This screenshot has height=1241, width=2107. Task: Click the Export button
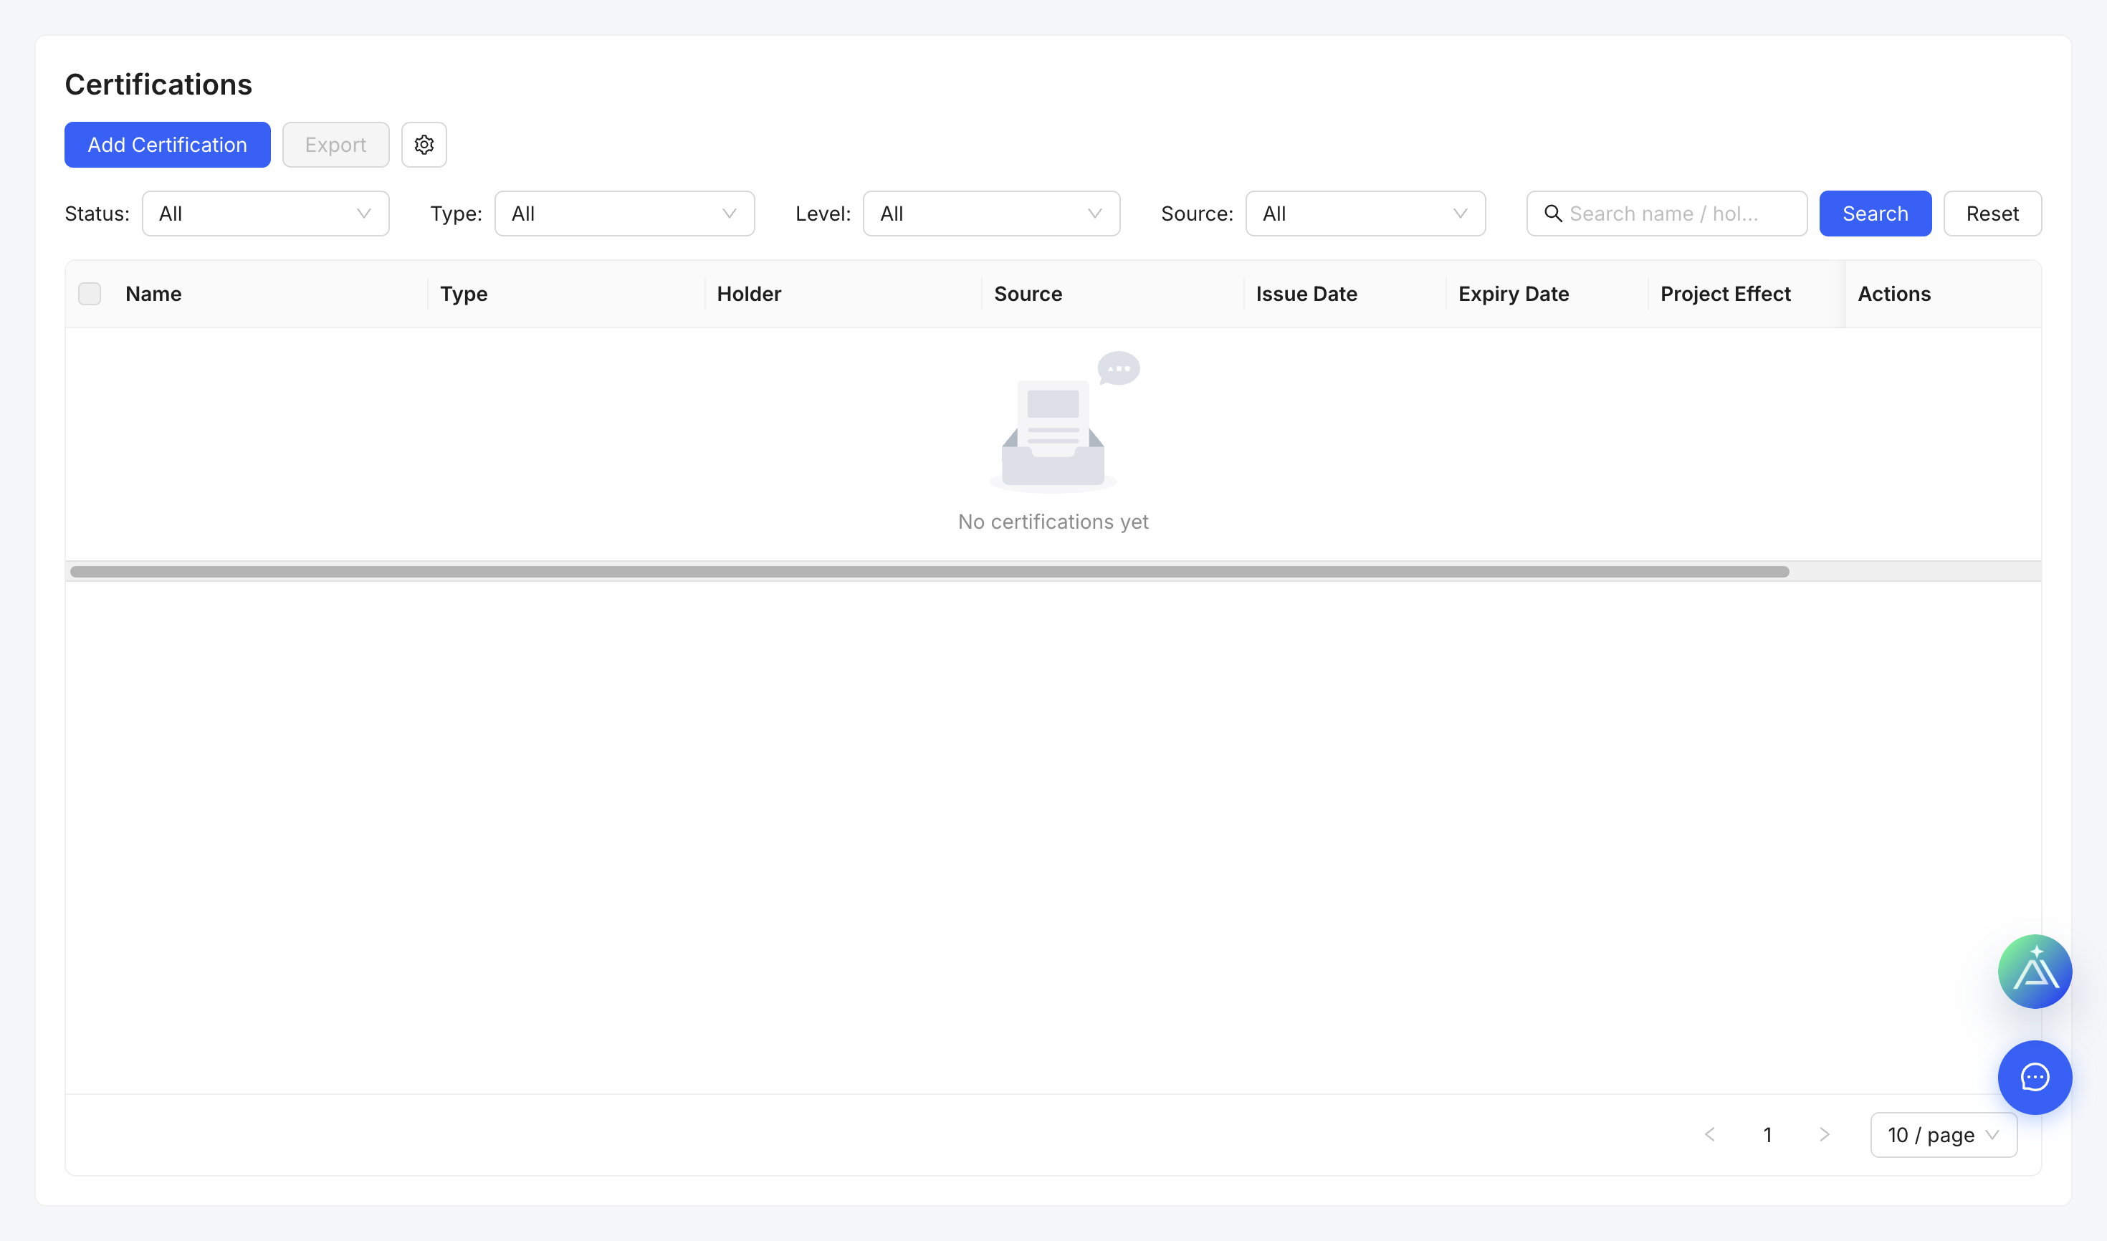click(x=335, y=145)
